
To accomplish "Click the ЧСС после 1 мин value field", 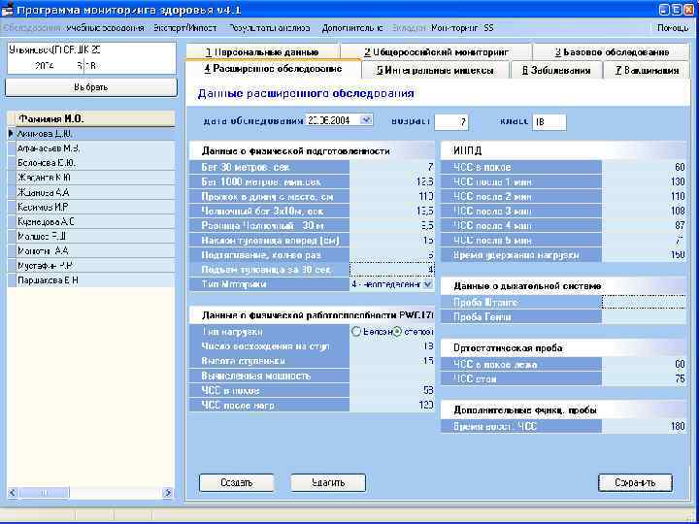I will [x=644, y=181].
